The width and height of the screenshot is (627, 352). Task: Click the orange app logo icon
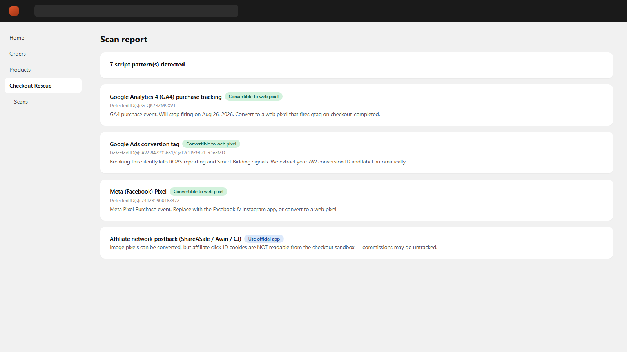click(14, 11)
